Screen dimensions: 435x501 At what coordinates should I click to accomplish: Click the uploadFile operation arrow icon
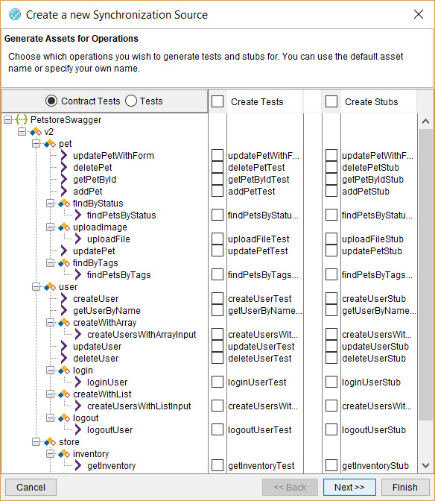[78, 239]
